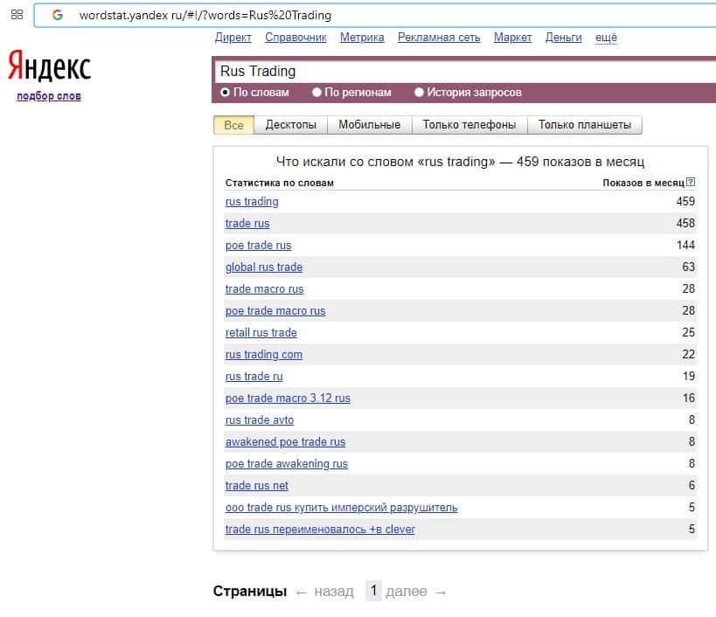The height and width of the screenshot is (617, 716).
Task: Select the По регионам radio button
Action: [x=316, y=93]
